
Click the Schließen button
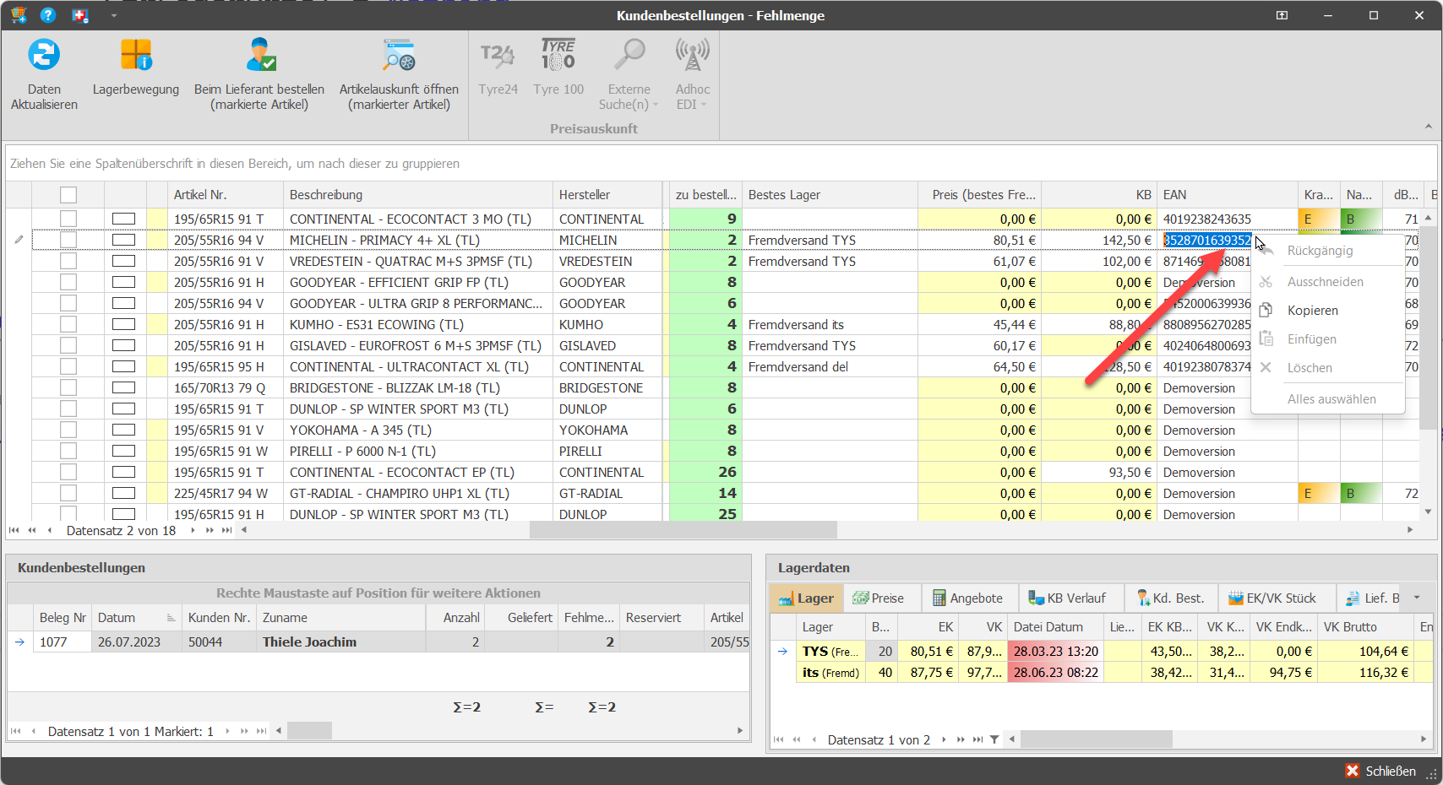pos(1380,771)
